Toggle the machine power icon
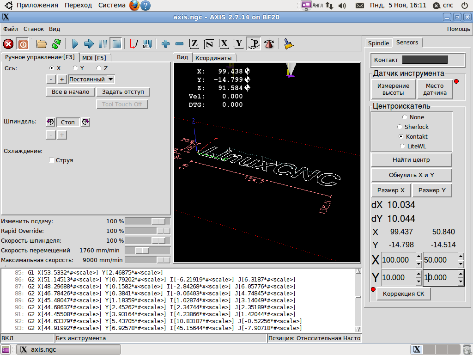Screen dimensions: 473x355 (x=23, y=44)
